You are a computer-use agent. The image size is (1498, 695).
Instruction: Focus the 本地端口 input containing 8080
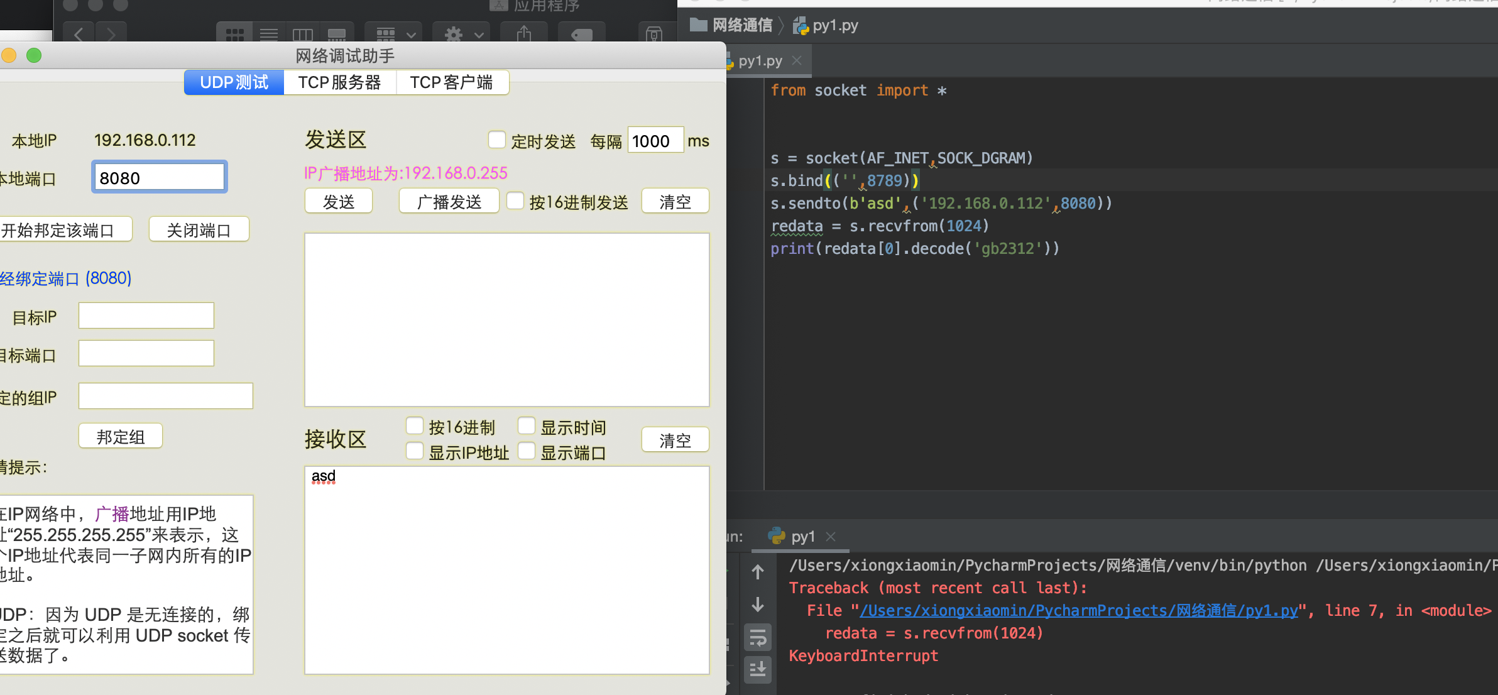[x=159, y=177]
